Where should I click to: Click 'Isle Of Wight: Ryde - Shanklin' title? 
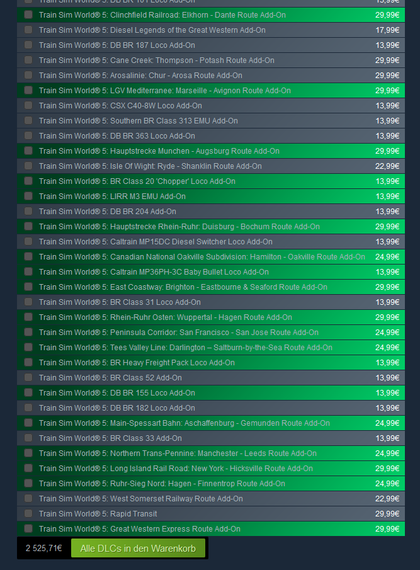[150, 166]
